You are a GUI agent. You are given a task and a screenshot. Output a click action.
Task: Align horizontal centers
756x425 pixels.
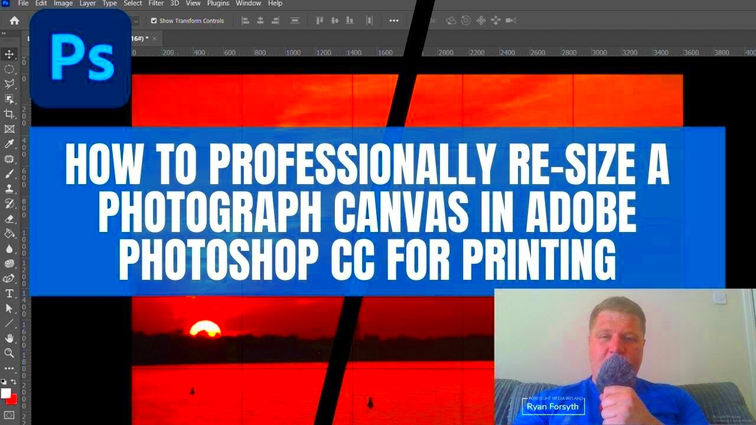[260, 21]
